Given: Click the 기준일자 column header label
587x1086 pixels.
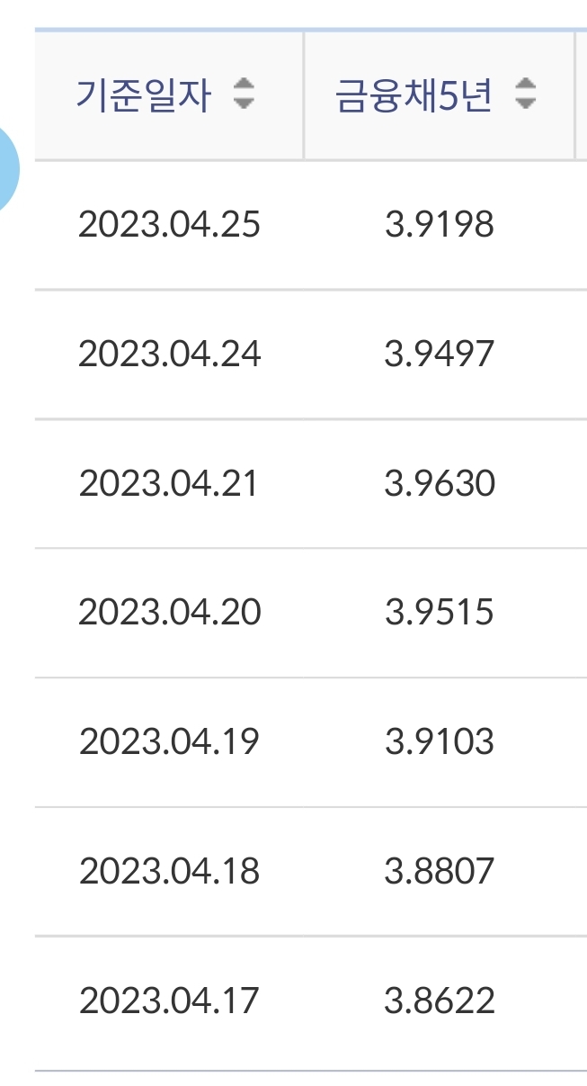Looking at the screenshot, I should (x=144, y=95).
